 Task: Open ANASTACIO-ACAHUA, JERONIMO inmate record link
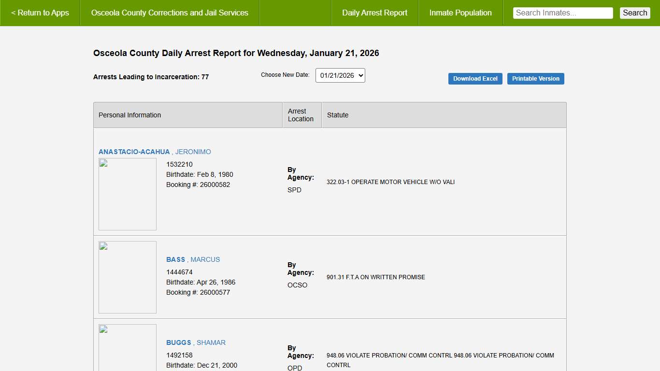[x=155, y=152]
